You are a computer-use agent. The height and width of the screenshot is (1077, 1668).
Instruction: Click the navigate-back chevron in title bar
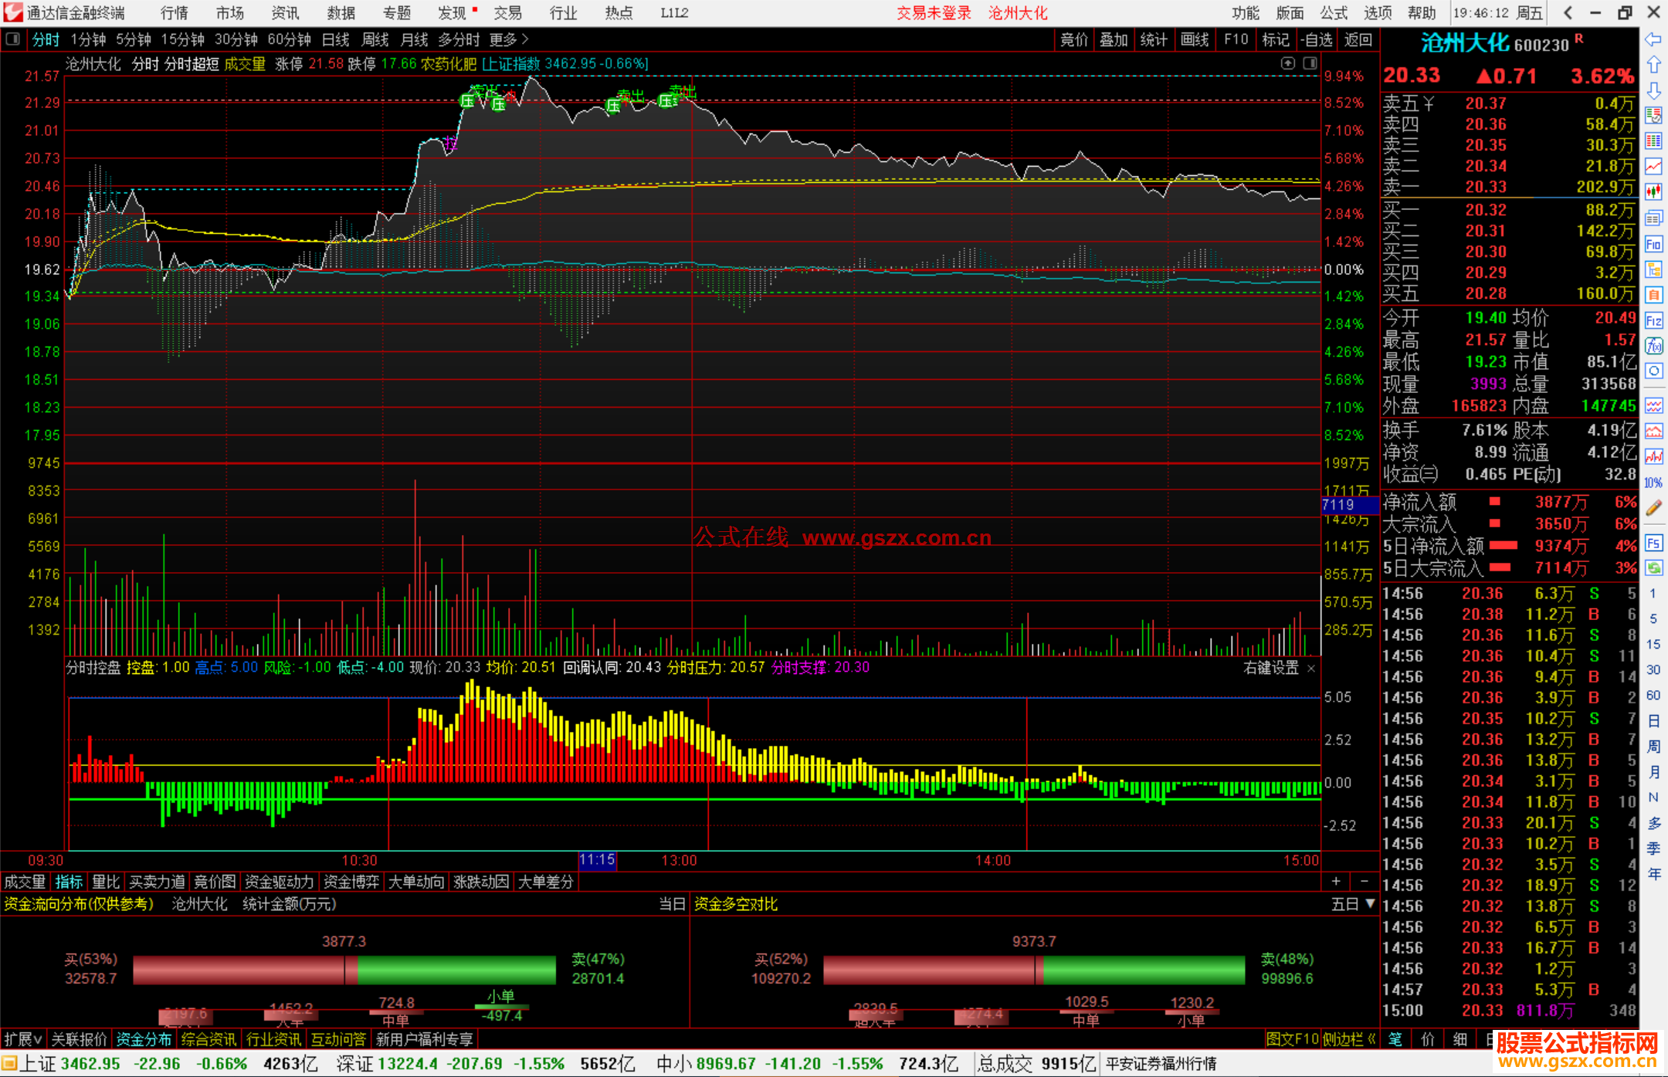pyautogui.click(x=1568, y=12)
